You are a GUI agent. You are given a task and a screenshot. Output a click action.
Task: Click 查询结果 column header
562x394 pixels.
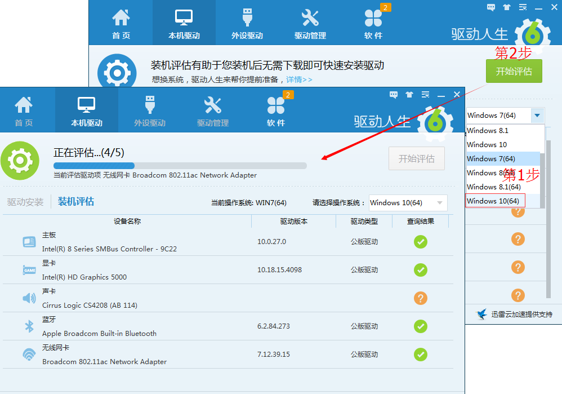coord(421,222)
